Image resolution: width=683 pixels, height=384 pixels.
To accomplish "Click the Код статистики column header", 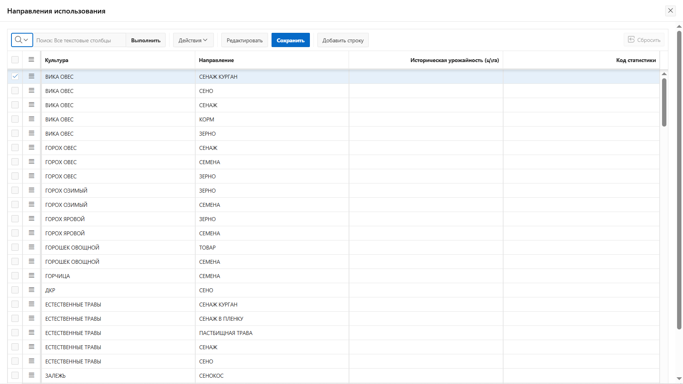I will point(636,60).
